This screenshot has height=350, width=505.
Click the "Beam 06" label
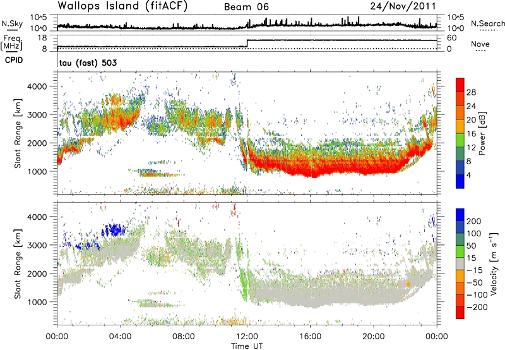tap(246, 7)
